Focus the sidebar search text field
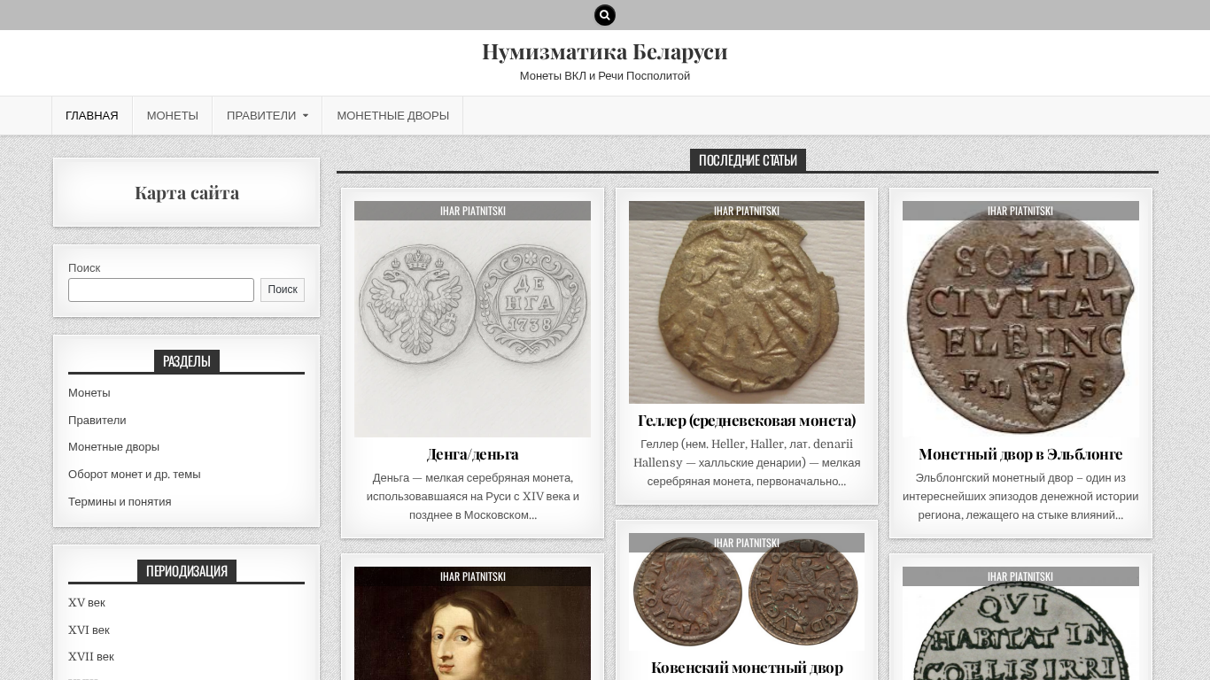1210x680 pixels. pyautogui.click(x=161, y=290)
